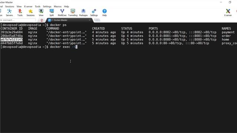Click the port mapping 0.0.0.0:8080->80/tcp text

(x=167, y=40)
